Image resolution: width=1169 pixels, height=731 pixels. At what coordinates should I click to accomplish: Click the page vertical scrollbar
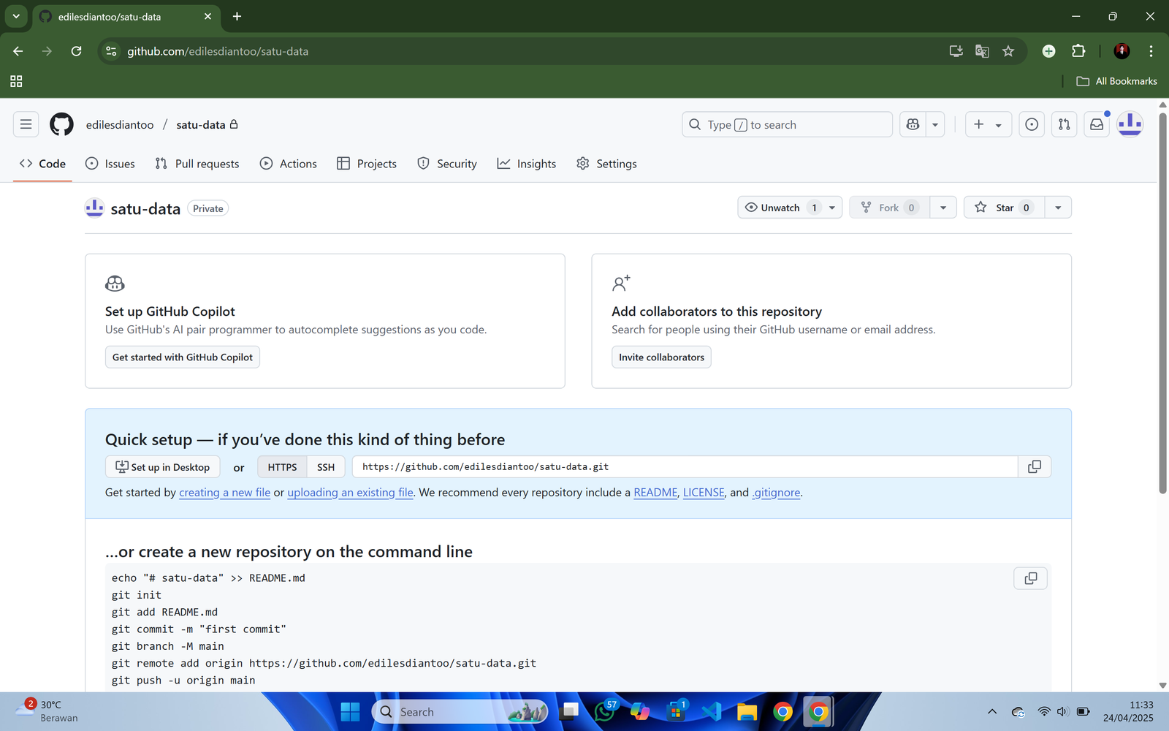[1162, 303]
